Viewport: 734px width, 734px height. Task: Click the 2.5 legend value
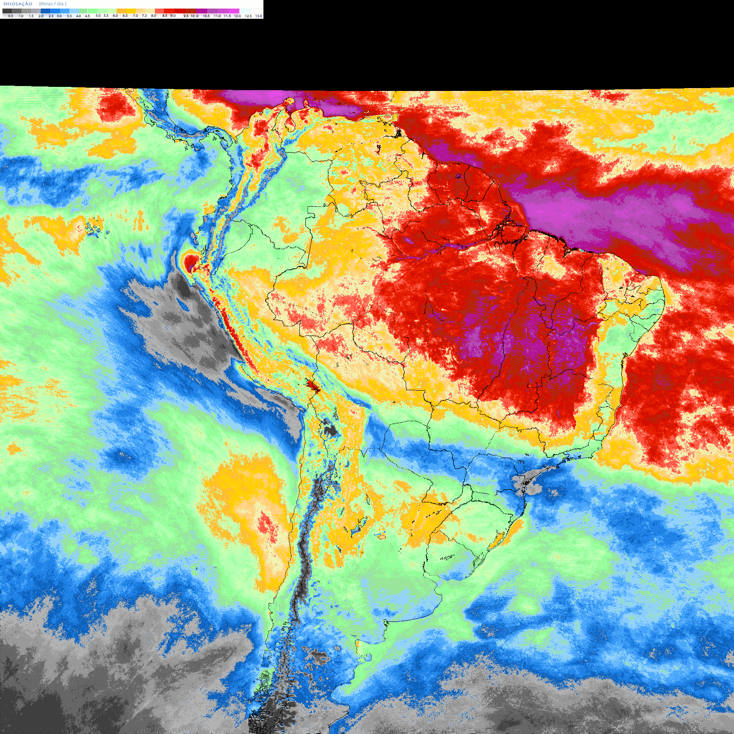(51, 16)
